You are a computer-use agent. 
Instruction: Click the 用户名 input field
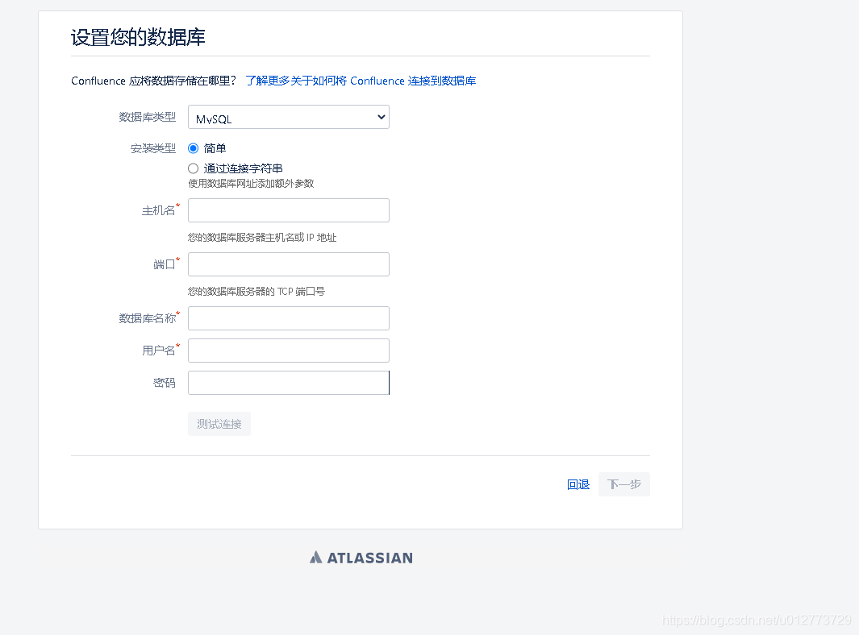point(288,351)
